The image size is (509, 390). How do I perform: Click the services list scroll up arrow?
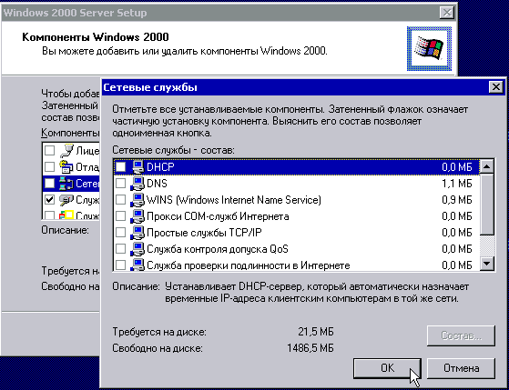click(486, 167)
